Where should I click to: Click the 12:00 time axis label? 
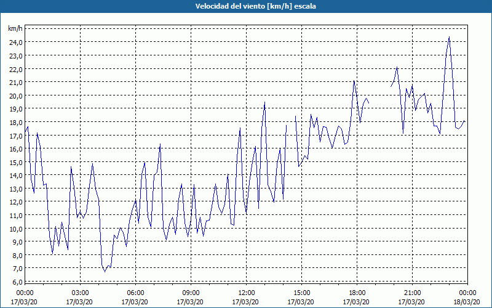pyautogui.click(x=247, y=293)
